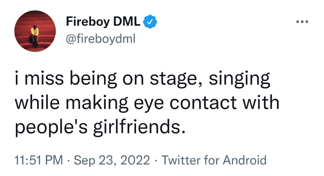This screenshot has width=324, height=176.
Task: Click the word "DML" in the display name
Action: click(127, 22)
